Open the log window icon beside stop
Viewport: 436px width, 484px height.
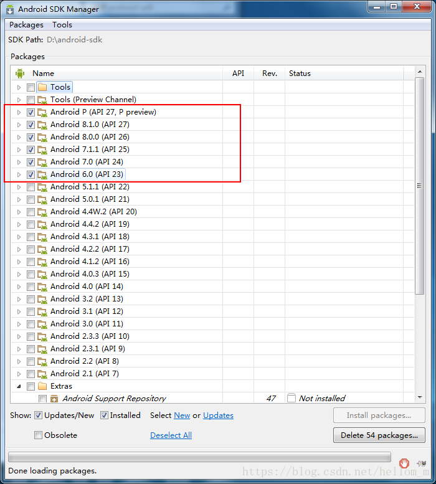point(422,463)
